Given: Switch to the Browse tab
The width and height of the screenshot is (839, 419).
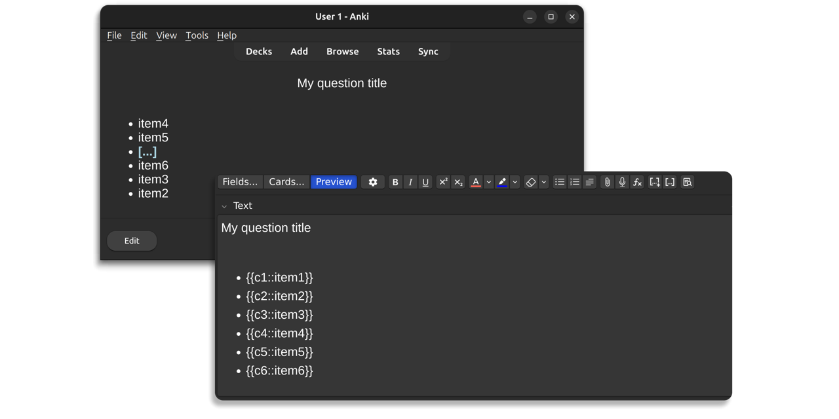Looking at the screenshot, I should point(342,51).
